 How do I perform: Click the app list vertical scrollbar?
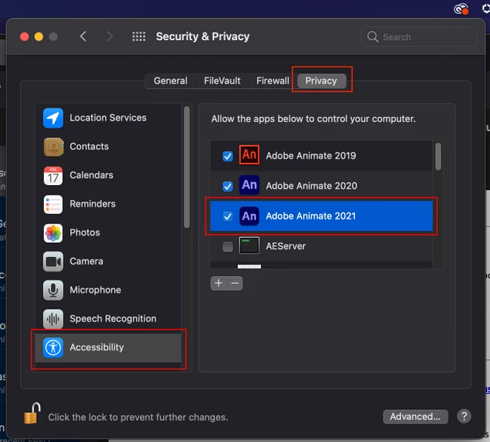[x=438, y=157]
